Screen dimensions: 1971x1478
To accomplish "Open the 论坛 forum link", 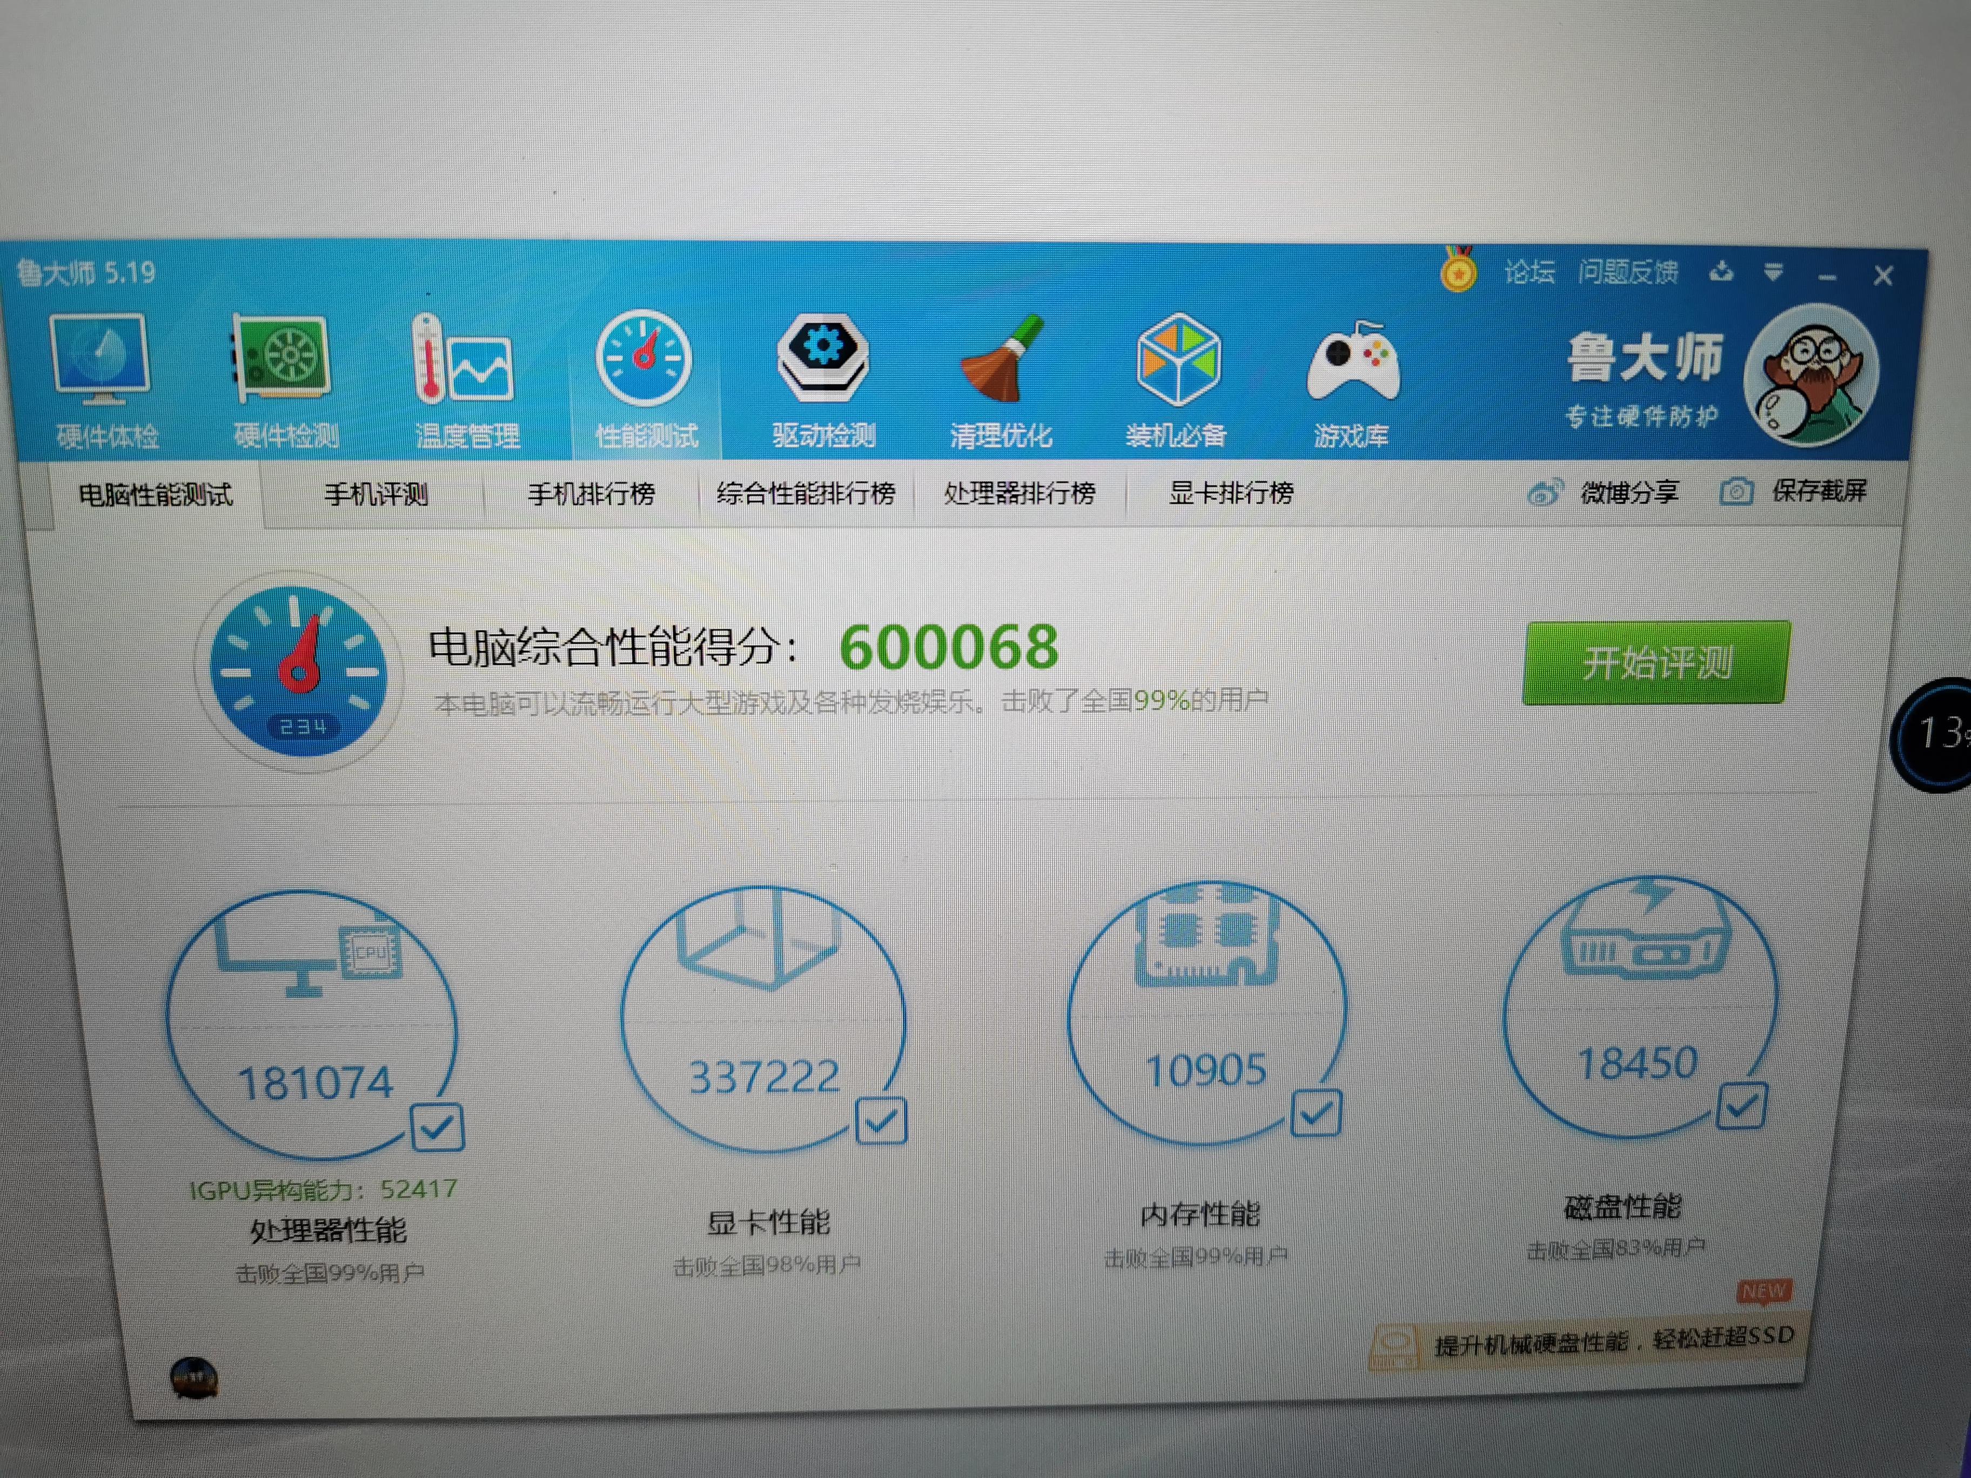I will point(1529,272).
